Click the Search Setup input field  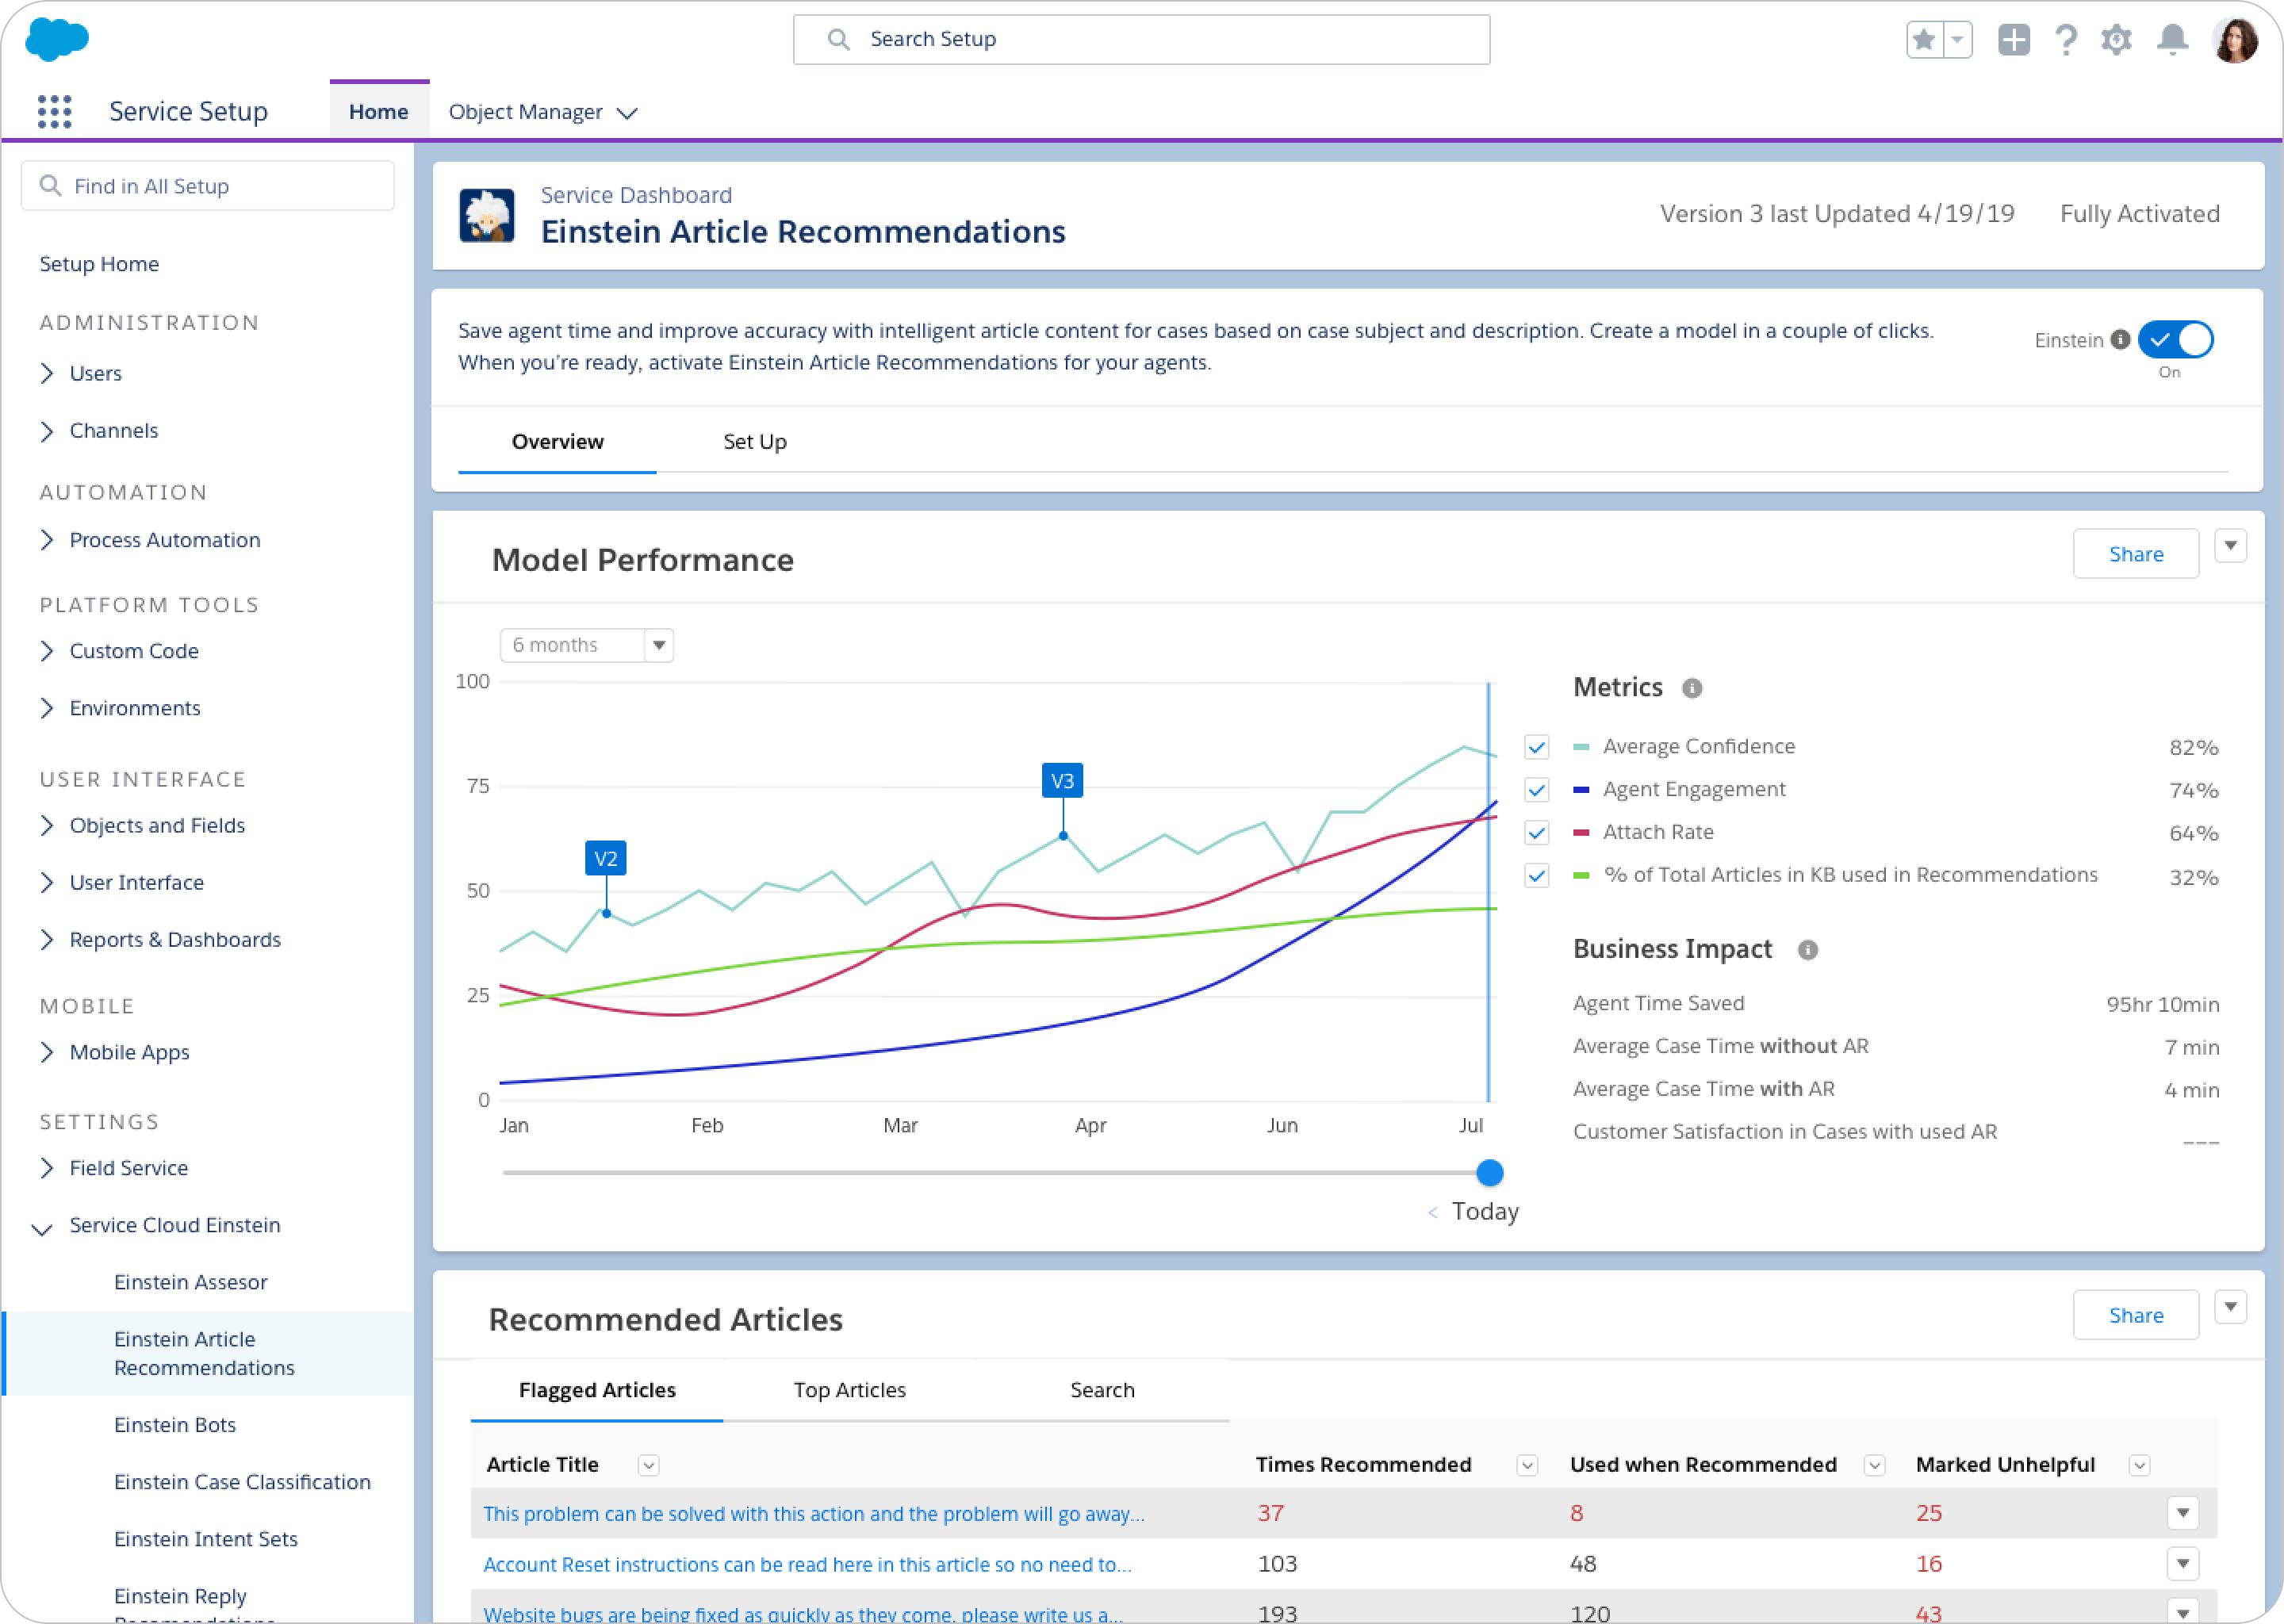[1141, 39]
